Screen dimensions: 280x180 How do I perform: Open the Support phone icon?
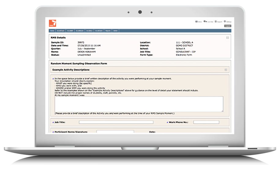coord(216,22)
